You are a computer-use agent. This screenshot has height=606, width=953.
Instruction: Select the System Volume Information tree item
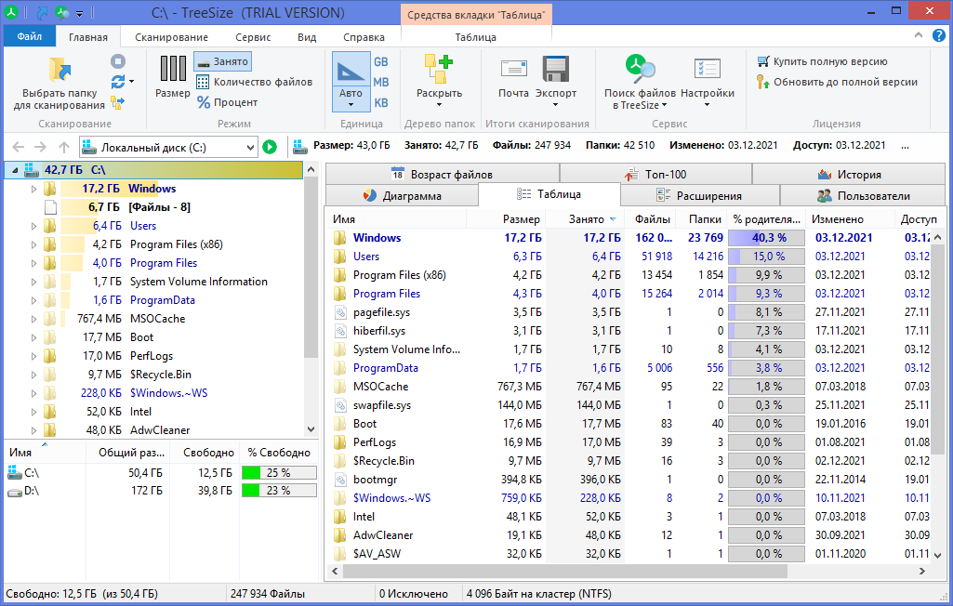[x=199, y=282]
